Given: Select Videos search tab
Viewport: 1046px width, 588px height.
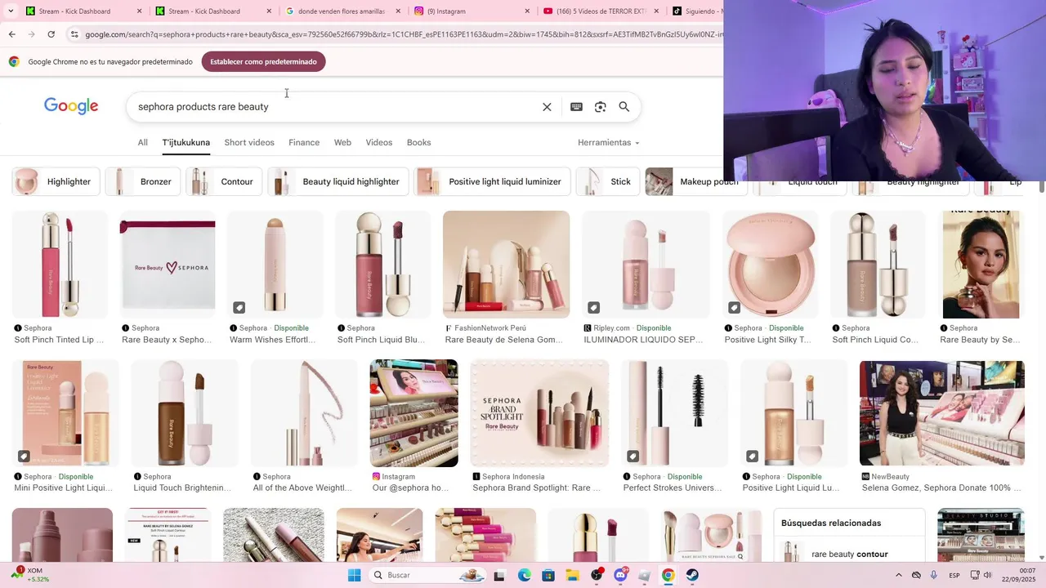Looking at the screenshot, I should pos(379,142).
